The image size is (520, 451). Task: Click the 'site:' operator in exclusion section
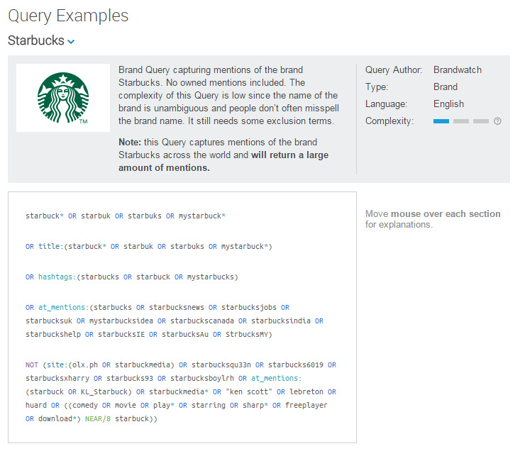57,365
